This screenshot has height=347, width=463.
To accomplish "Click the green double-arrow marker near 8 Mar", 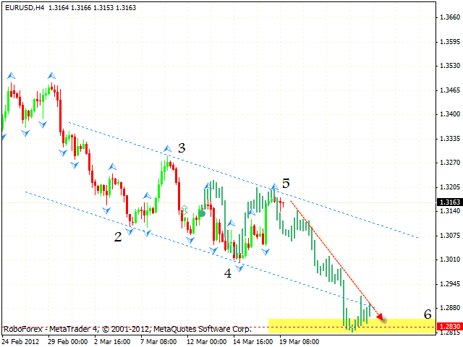I will click(x=184, y=209).
